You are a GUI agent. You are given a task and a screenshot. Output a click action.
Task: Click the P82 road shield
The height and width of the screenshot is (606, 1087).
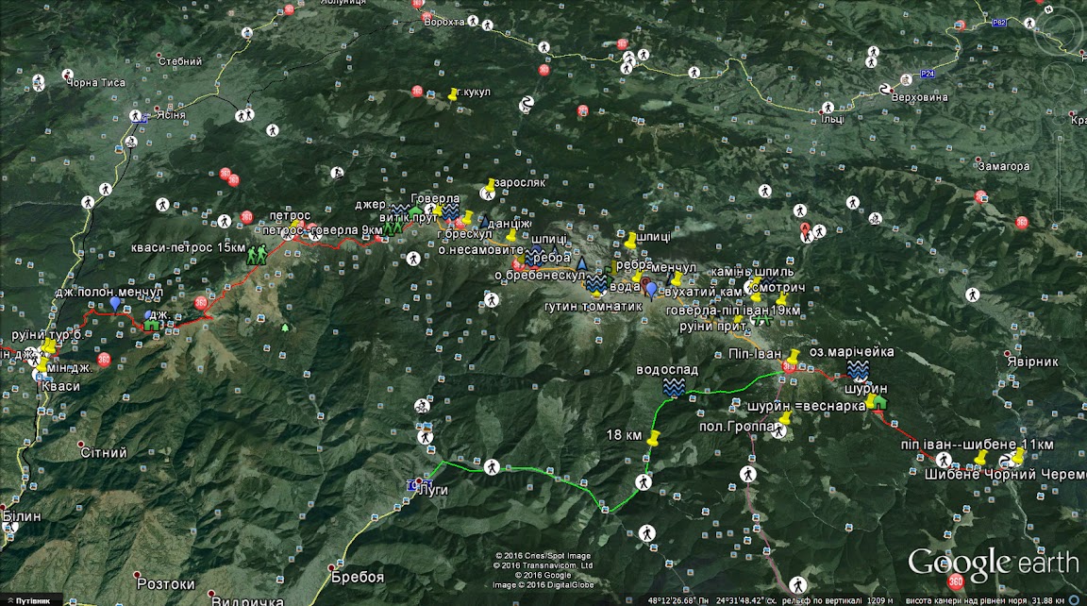998,23
